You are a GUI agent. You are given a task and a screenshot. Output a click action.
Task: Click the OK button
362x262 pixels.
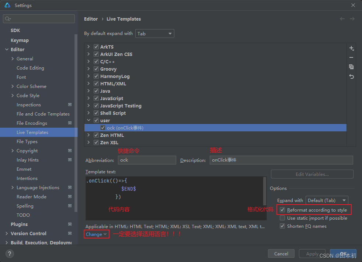(343, 254)
